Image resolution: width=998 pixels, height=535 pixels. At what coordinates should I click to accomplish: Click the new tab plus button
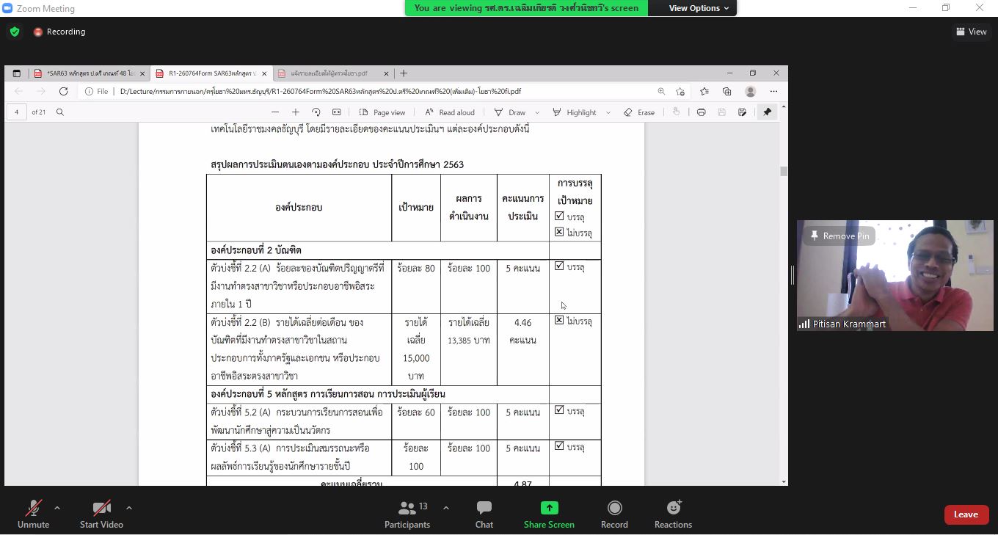pyautogui.click(x=403, y=73)
